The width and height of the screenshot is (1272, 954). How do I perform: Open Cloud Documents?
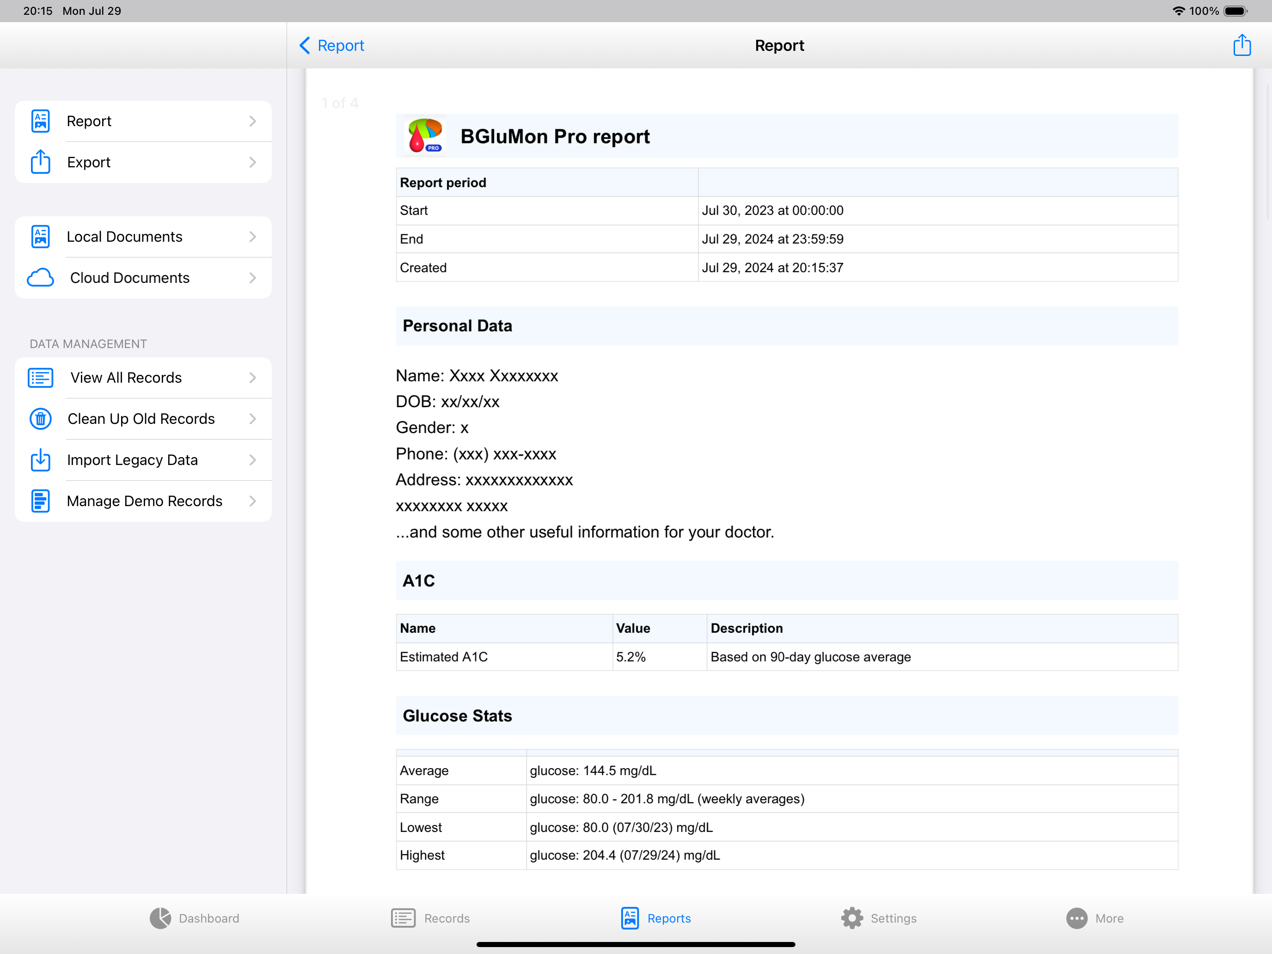point(143,278)
